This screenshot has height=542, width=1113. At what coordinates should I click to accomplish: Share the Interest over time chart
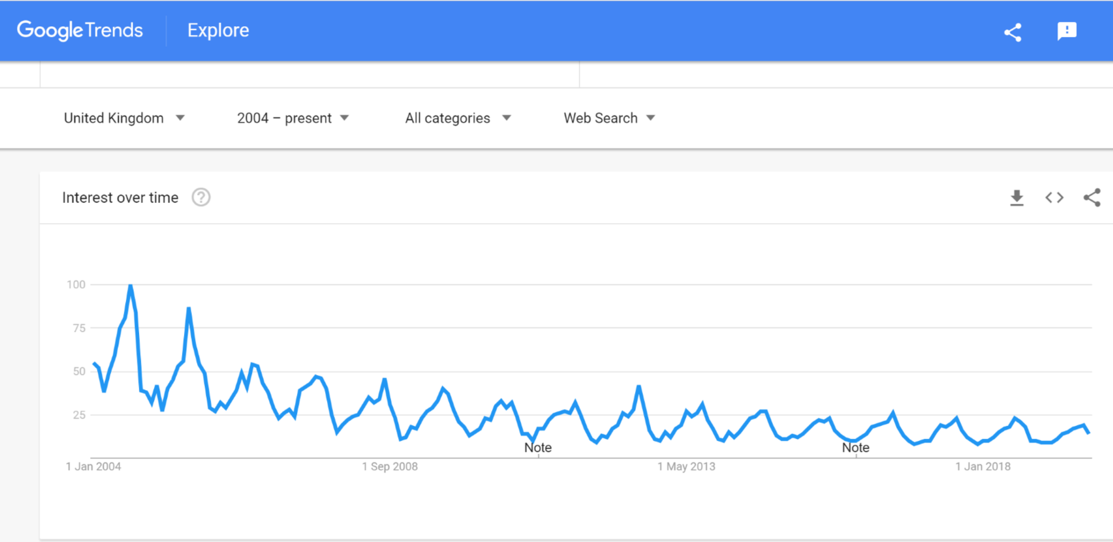1092,198
